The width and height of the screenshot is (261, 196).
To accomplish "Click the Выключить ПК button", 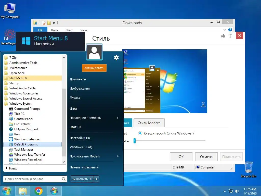I will coord(82,179).
